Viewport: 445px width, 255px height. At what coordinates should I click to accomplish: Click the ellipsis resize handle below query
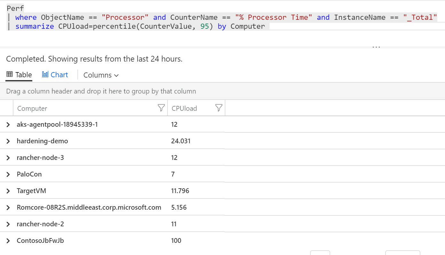point(376,47)
